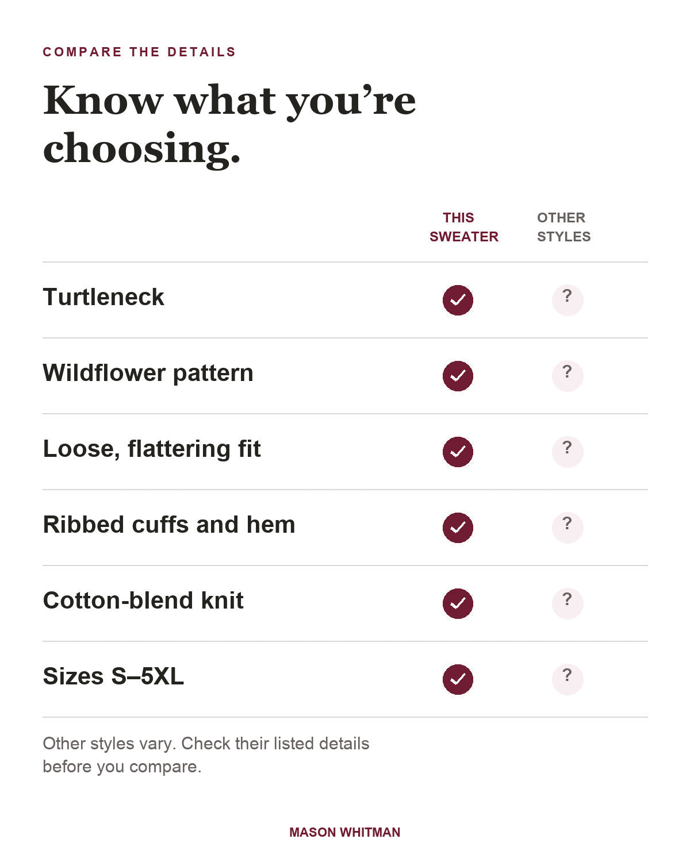
Task: Click the Loose, flattering fit checkmark
Action: coord(458,452)
